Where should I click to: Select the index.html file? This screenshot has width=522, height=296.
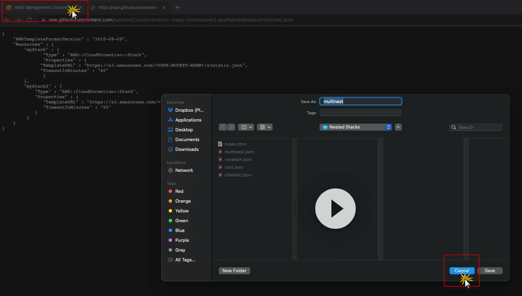232,144
